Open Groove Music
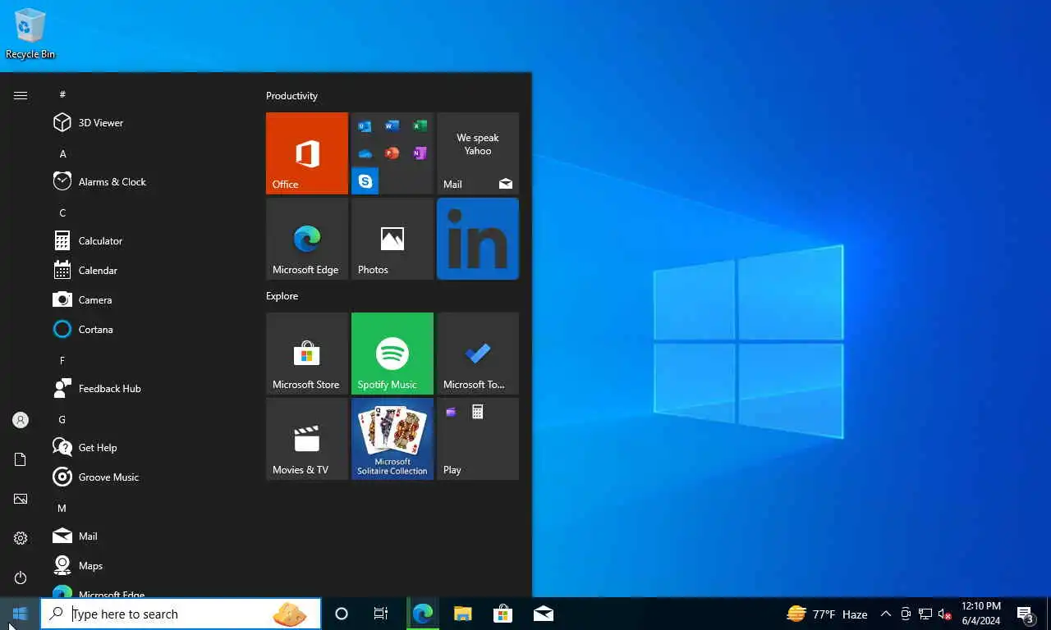Screen dimensions: 1051x630 point(148,477)
